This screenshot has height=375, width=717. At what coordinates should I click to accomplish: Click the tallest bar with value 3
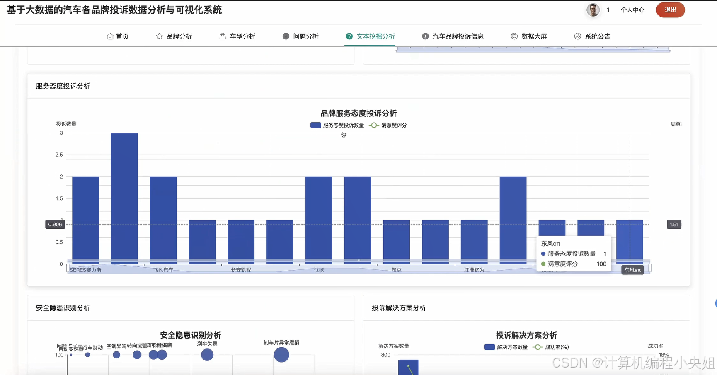[124, 198]
